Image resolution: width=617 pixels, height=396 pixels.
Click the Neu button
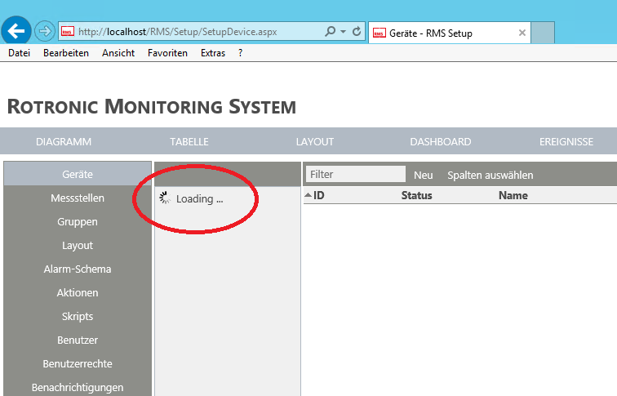pos(423,175)
